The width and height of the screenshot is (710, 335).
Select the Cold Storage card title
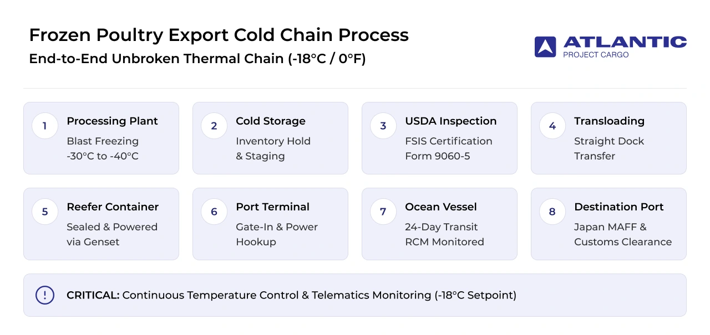(271, 121)
